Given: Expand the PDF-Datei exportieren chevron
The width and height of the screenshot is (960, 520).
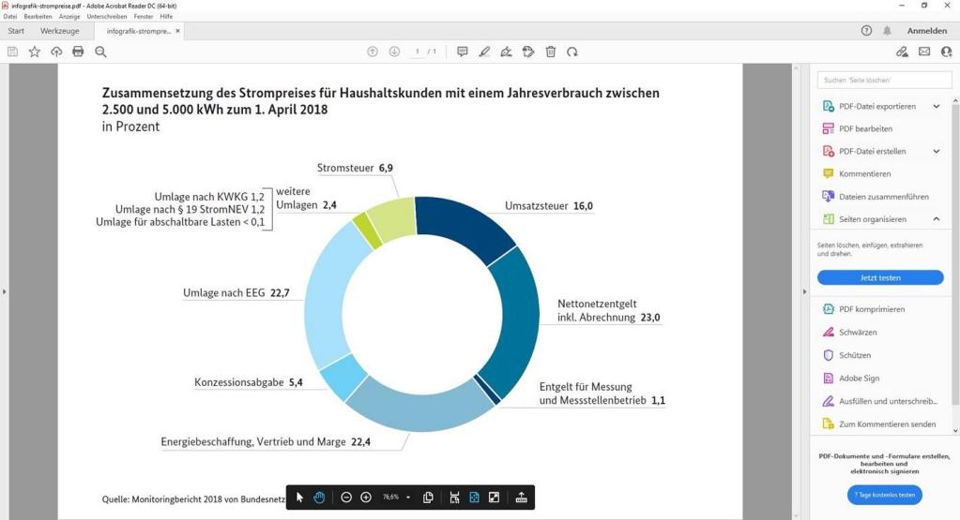Looking at the screenshot, I should pos(937,106).
